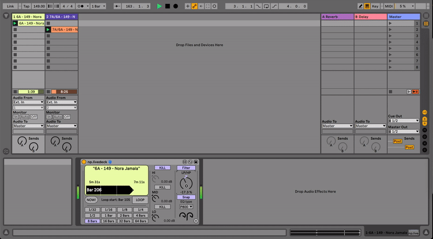The width and height of the screenshot is (433, 239).
Task: Toggle the Master Send B Post button
Action: (x=409, y=147)
